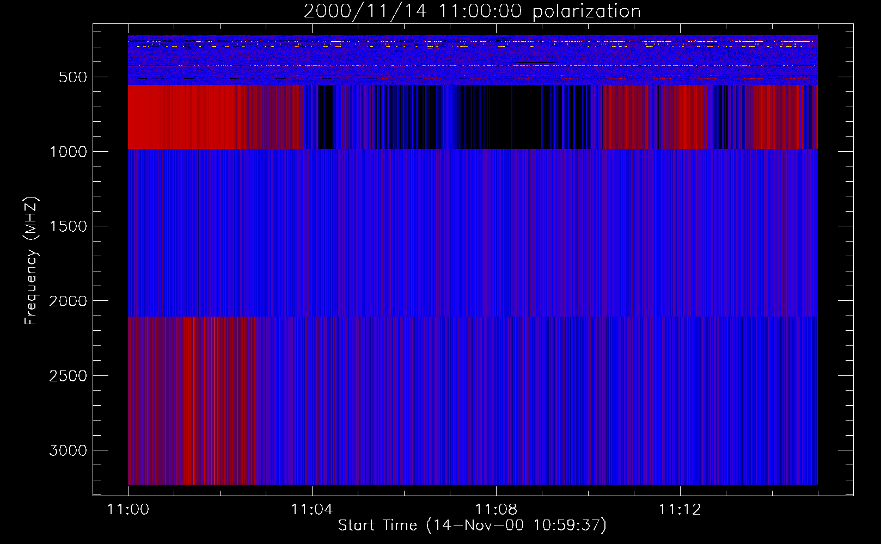Click the plot title '2000/11/14 11:00:00 polarization'
The height and width of the screenshot is (544, 881).
point(472,11)
